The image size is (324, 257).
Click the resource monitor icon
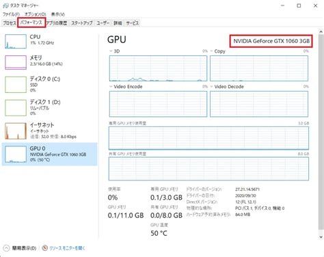click(x=45, y=248)
